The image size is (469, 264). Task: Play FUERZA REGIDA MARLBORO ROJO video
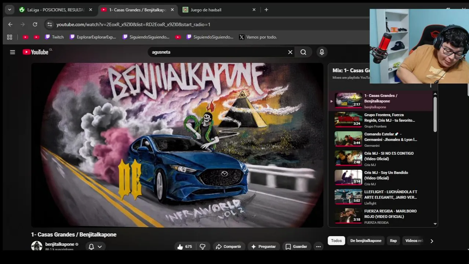[381, 216]
